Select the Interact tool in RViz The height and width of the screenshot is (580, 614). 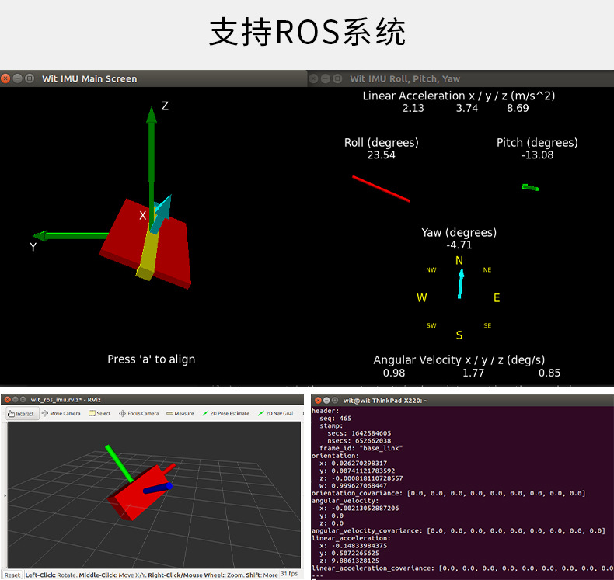tap(23, 413)
